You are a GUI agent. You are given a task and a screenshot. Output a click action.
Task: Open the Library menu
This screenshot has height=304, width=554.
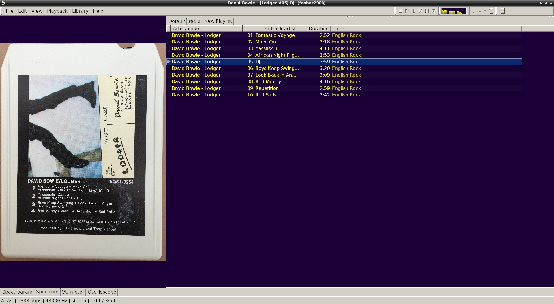point(80,11)
